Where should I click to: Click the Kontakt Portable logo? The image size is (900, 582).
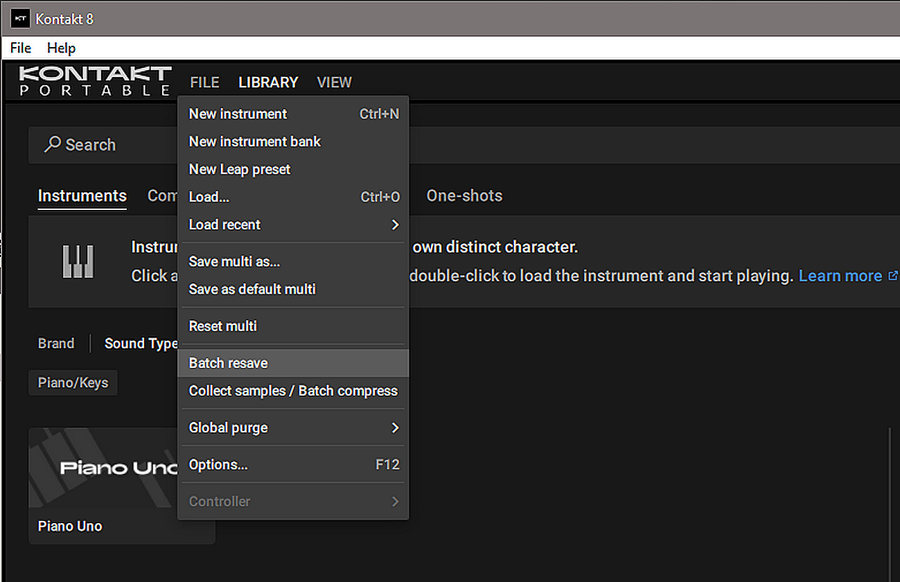point(95,81)
